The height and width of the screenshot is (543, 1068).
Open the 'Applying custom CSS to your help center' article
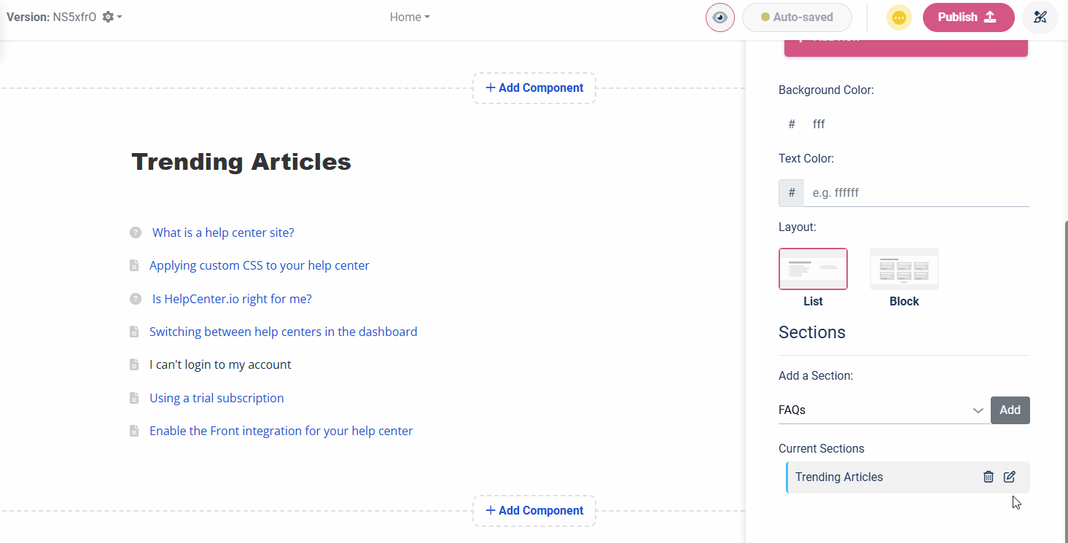[259, 265]
